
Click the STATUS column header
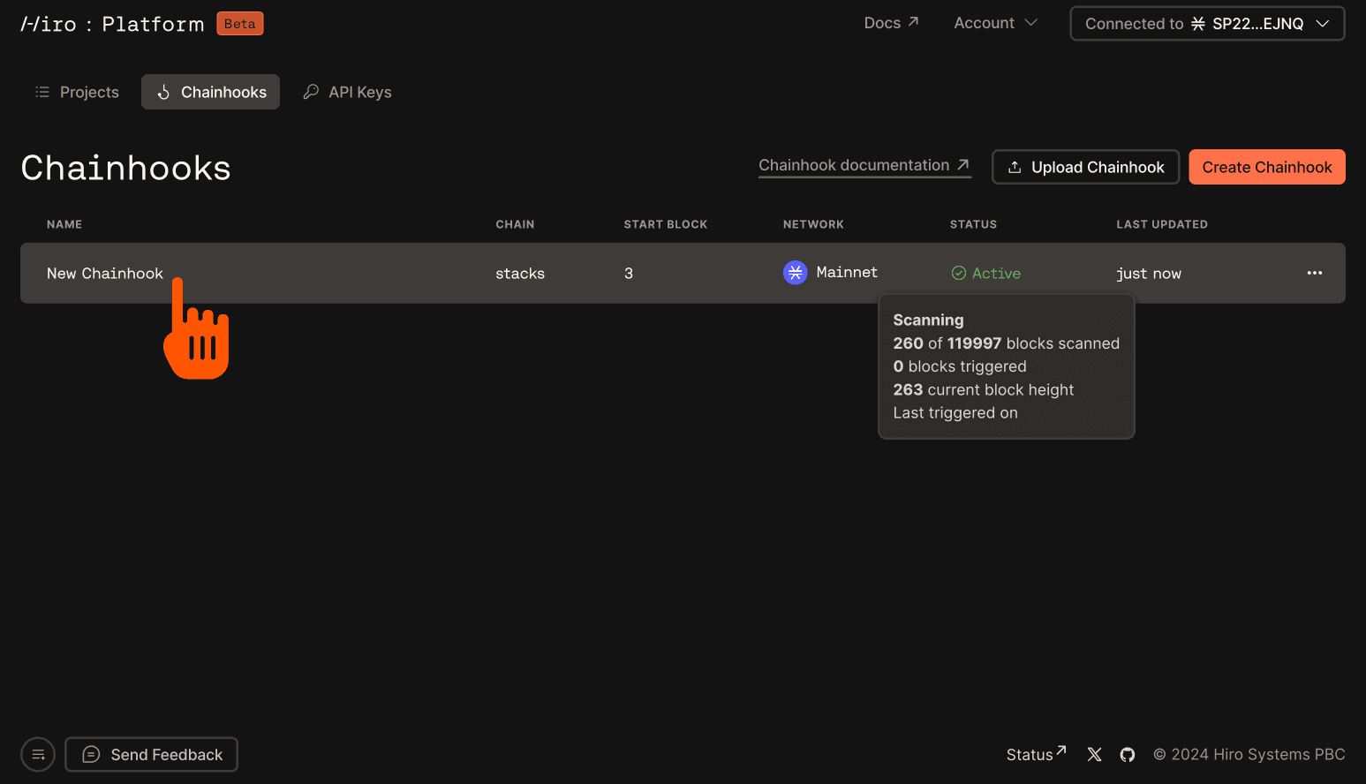tap(973, 224)
